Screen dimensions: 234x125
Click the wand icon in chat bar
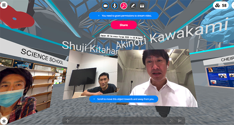(171, 121)
